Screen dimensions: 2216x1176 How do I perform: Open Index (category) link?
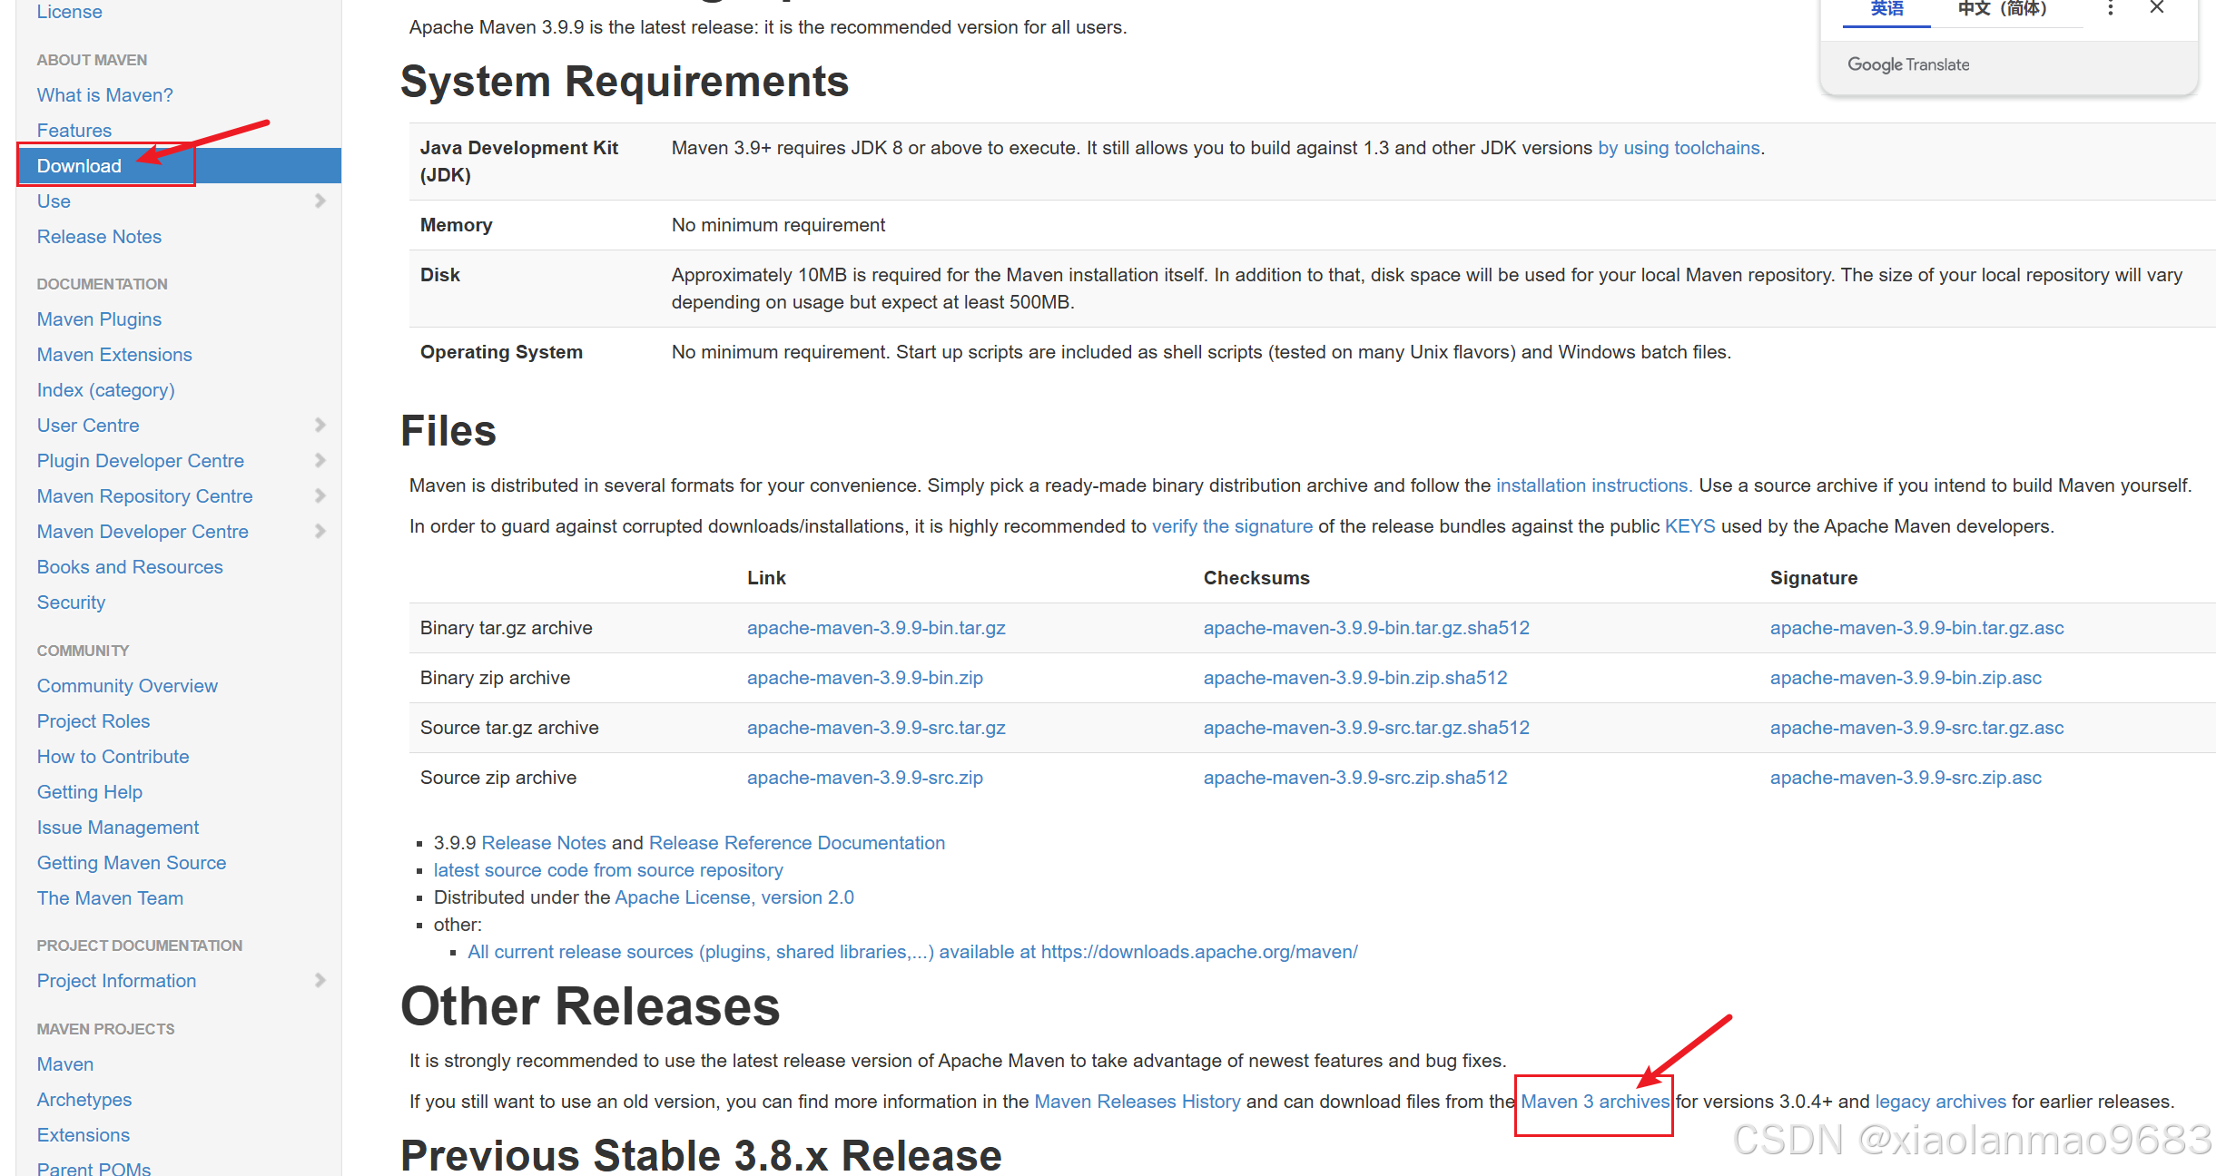point(105,390)
